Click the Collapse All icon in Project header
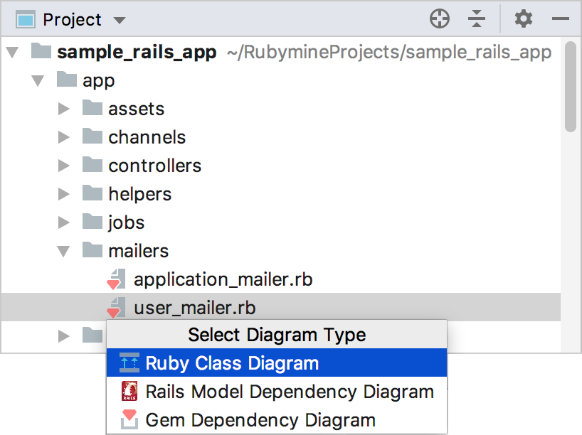 click(477, 18)
